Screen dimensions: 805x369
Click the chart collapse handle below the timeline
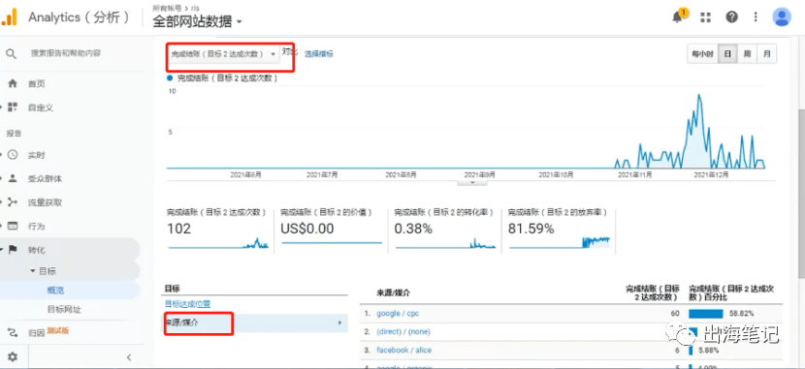tap(471, 182)
